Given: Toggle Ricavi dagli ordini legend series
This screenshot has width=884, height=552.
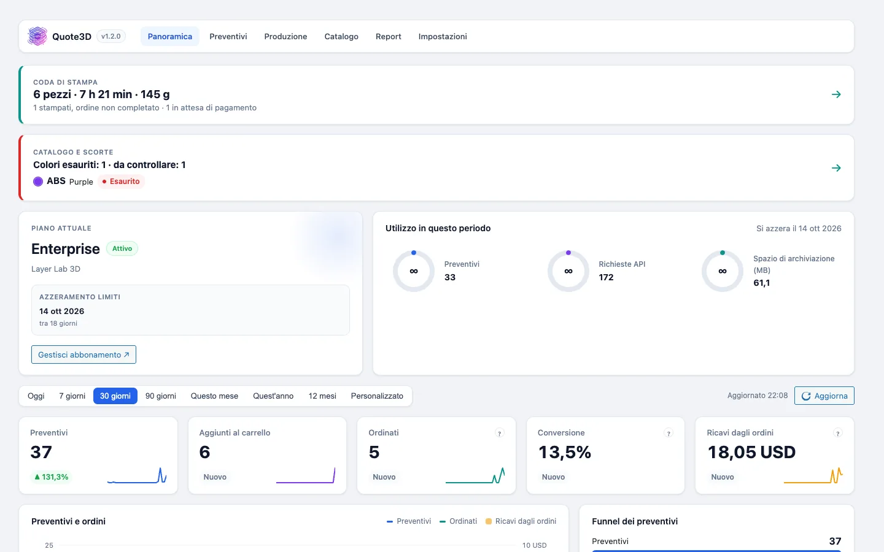Looking at the screenshot, I should click(x=521, y=521).
